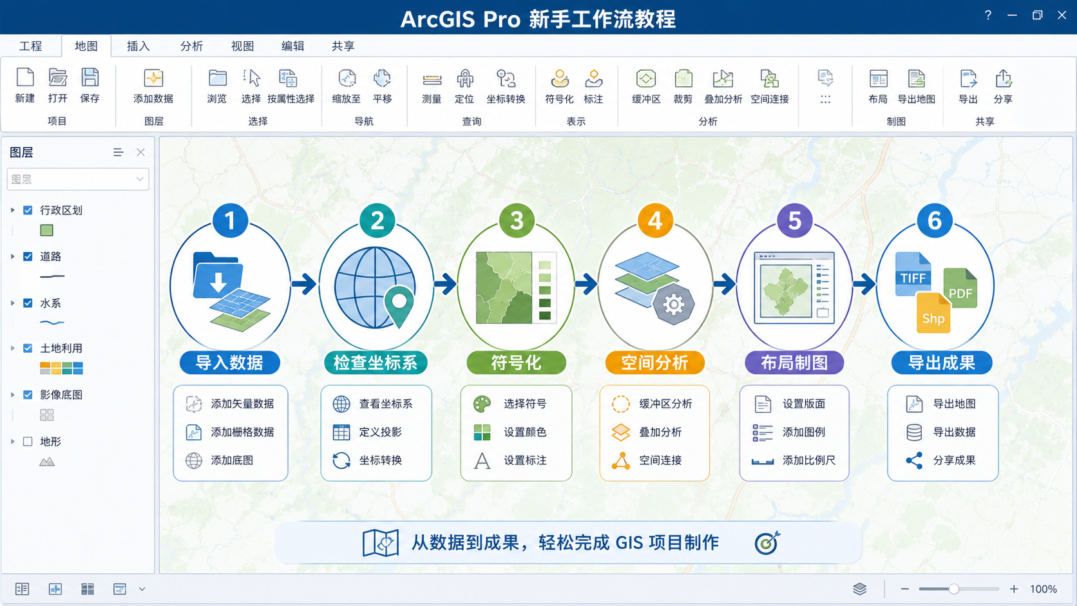Image resolution: width=1077 pixels, height=606 pixels.
Task: Switch to the 分析 ribbon tab
Action: click(191, 46)
